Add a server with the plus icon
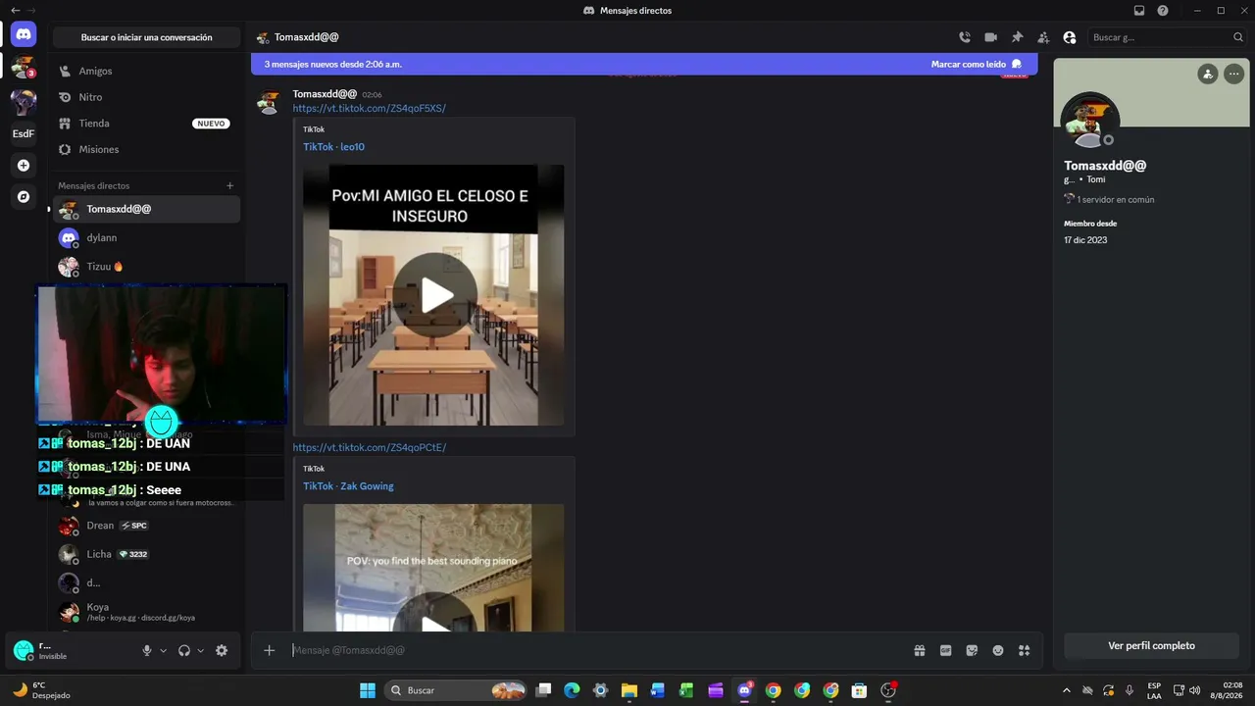This screenshot has height=706, width=1255. [24, 166]
